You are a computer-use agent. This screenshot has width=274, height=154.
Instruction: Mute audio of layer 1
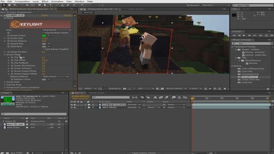tap(74, 105)
